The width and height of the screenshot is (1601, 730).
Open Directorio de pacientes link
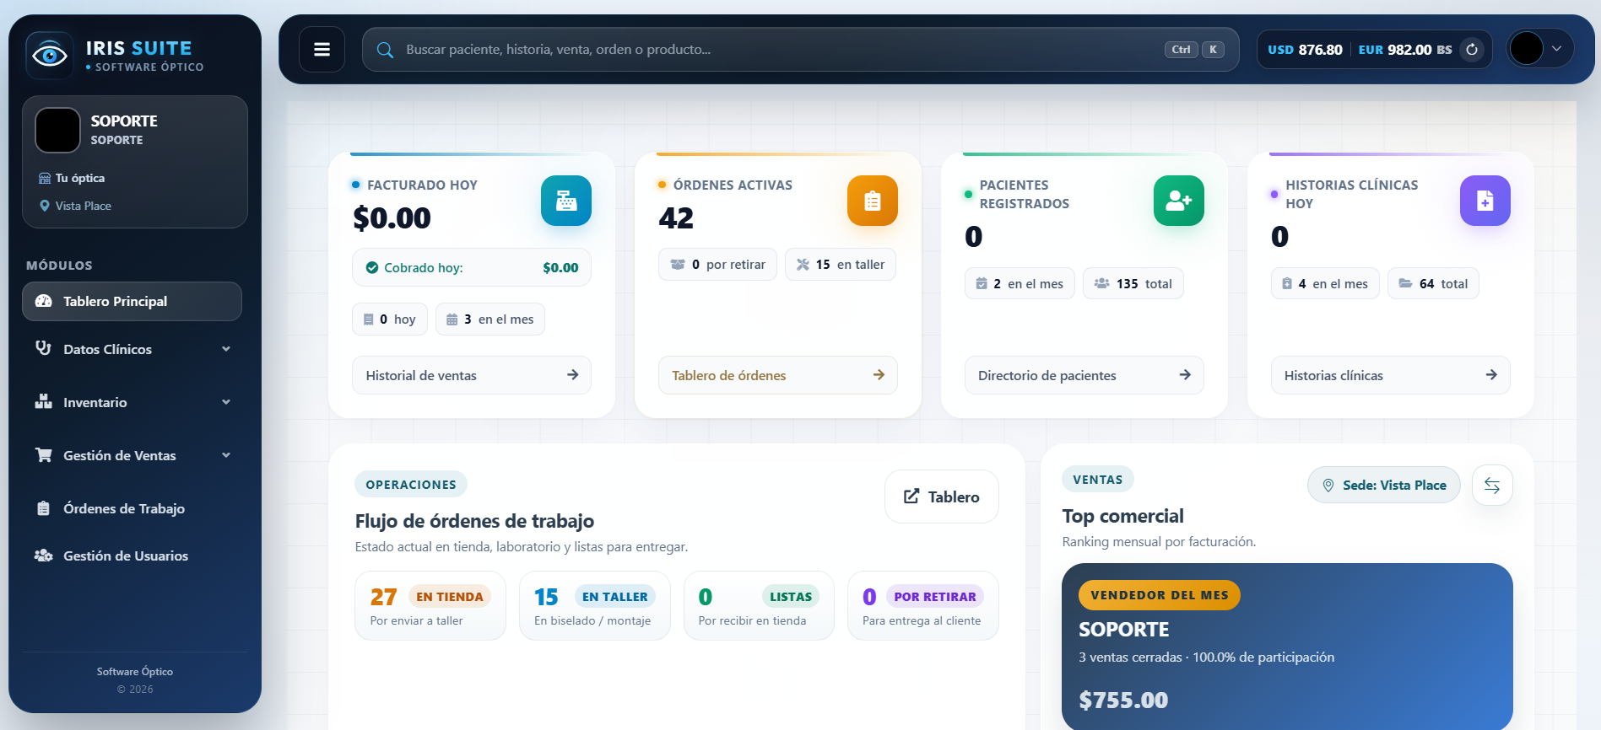point(1084,375)
